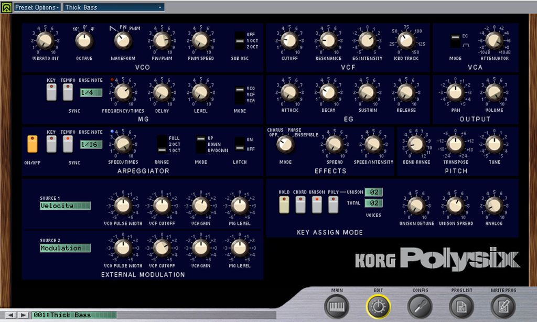Viewport: 537px width, 322px height.
Task: Click the EG SUSTAIN knob
Action: (367, 92)
